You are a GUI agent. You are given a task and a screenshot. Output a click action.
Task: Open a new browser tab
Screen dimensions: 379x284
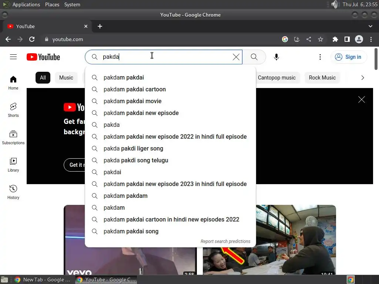coord(100,26)
